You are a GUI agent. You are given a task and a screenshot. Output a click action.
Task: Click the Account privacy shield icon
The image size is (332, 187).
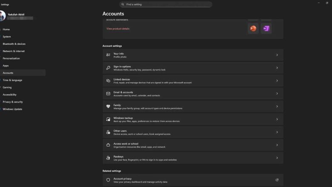click(108, 180)
